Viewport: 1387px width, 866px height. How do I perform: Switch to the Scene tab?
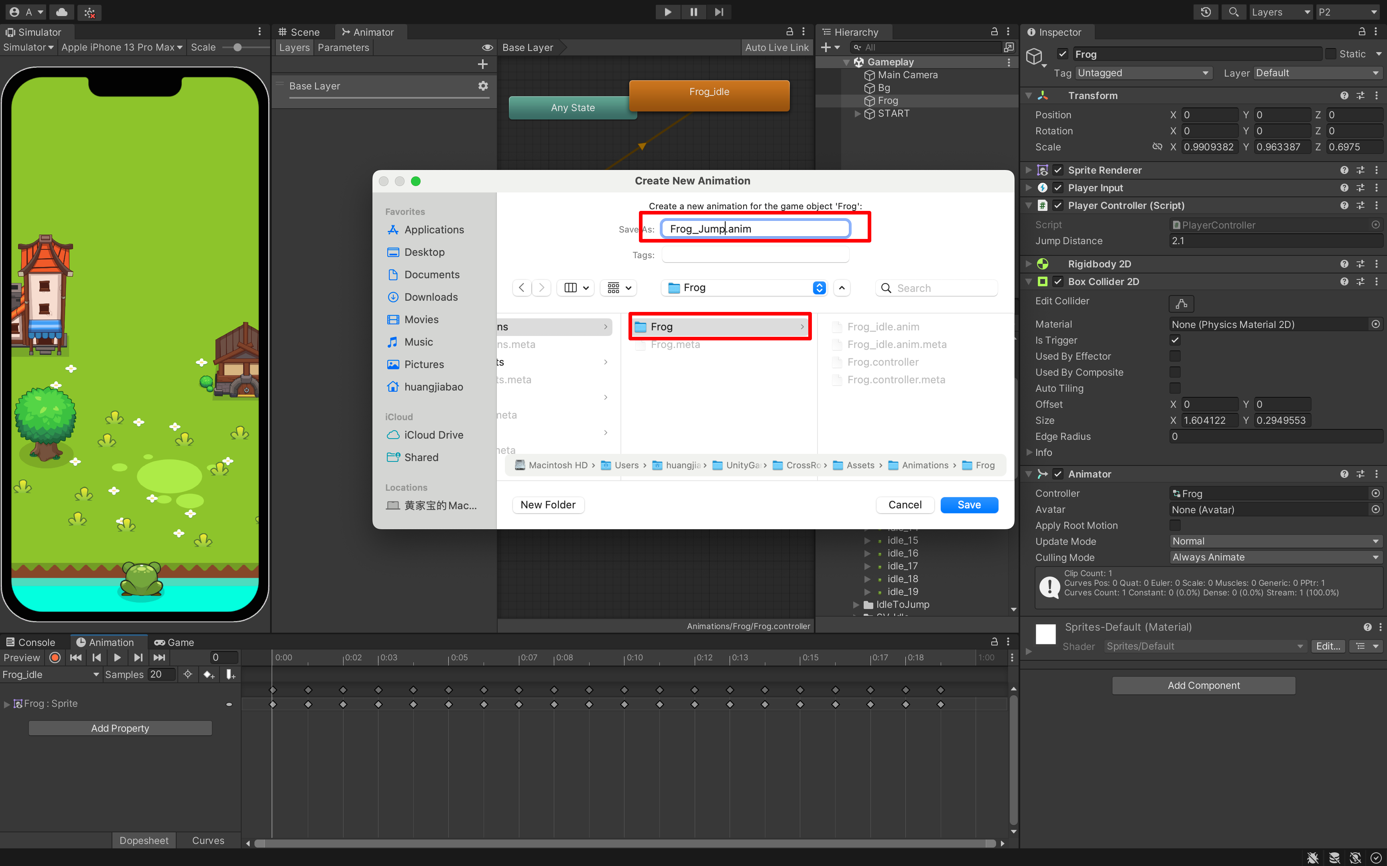point(299,32)
